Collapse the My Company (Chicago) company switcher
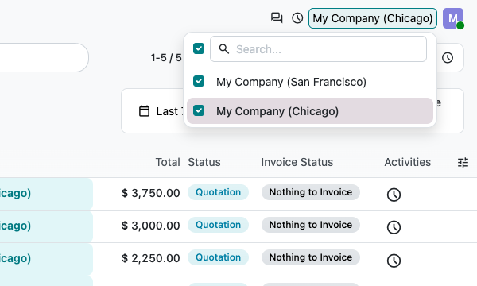 pyautogui.click(x=373, y=18)
